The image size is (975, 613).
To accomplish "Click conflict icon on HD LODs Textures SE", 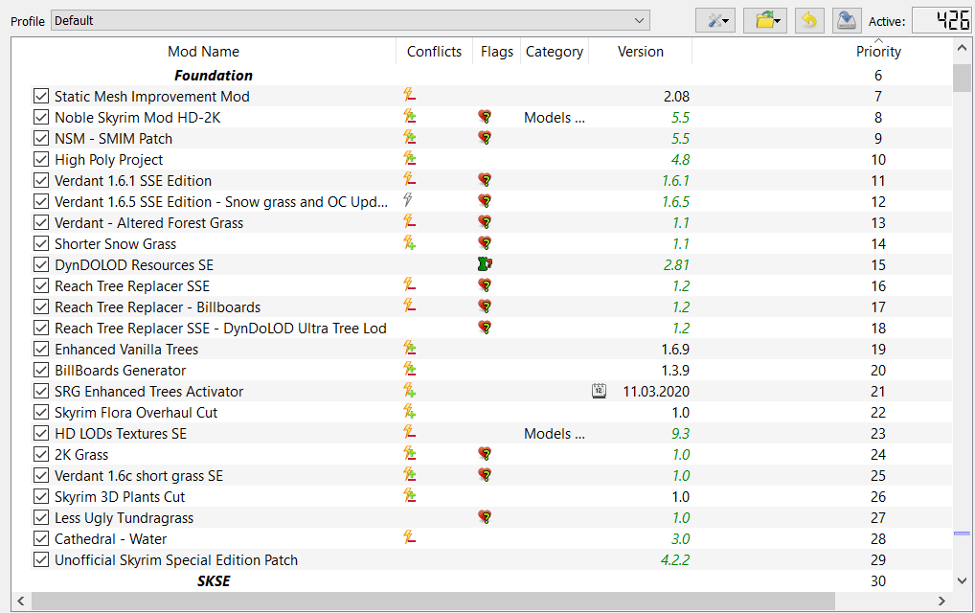I will click(409, 432).
